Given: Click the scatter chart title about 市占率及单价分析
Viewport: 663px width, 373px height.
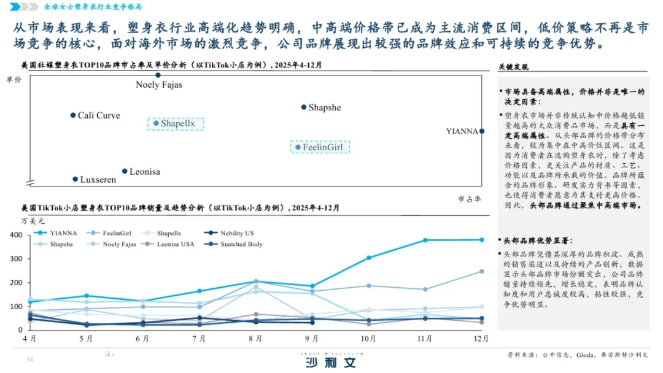Looking at the screenshot, I should coord(172,65).
